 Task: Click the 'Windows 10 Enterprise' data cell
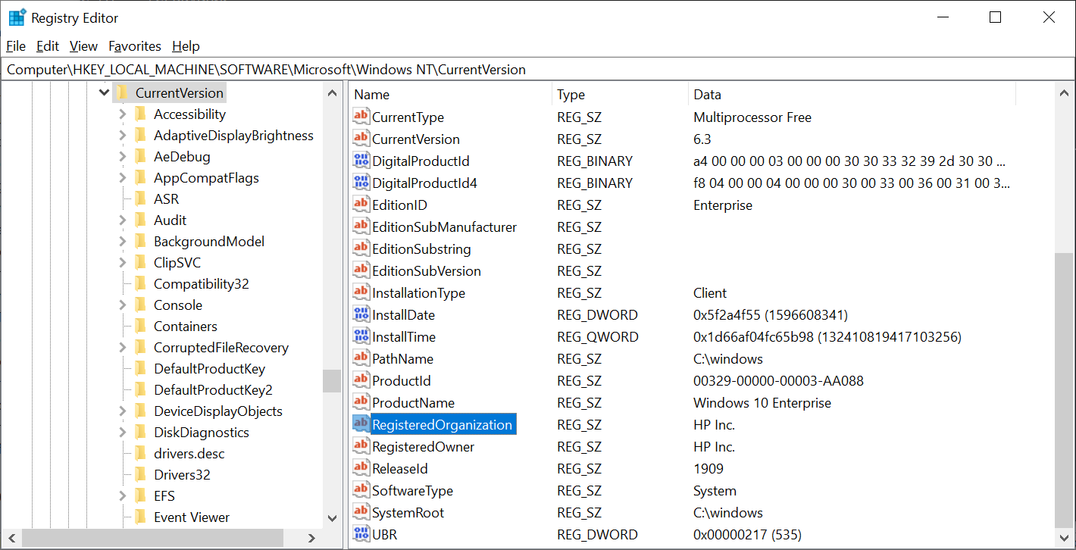coord(762,402)
